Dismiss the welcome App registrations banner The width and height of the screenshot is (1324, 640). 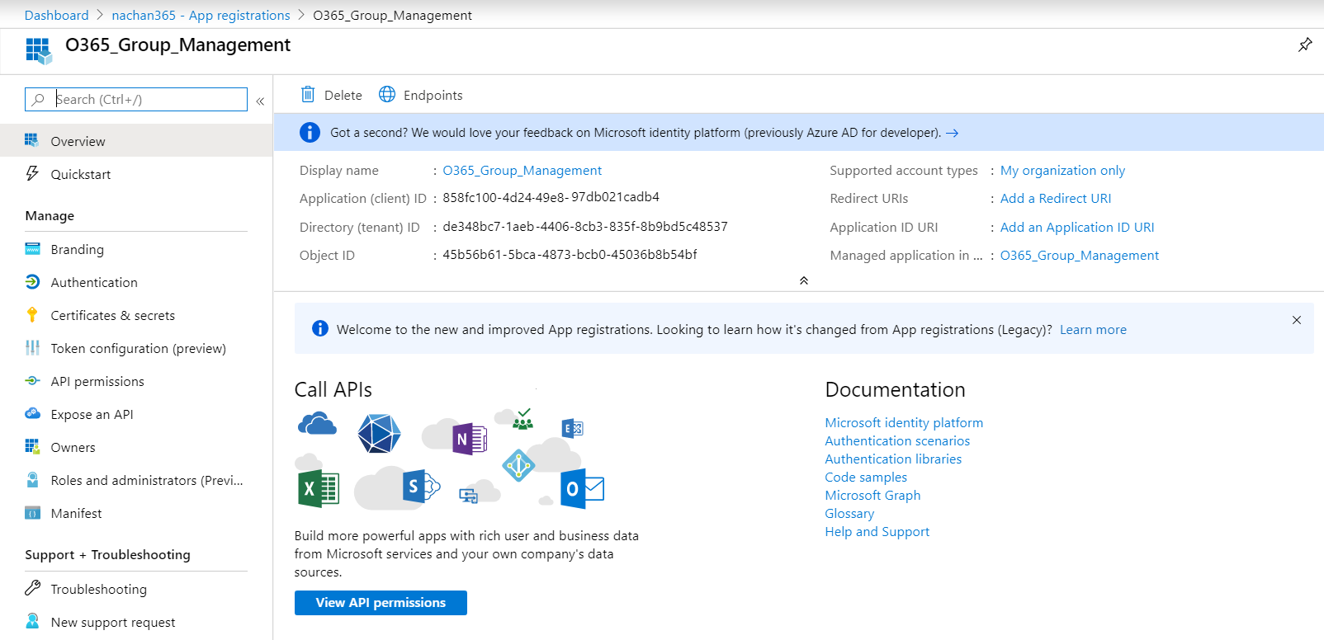(x=1296, y=320)
